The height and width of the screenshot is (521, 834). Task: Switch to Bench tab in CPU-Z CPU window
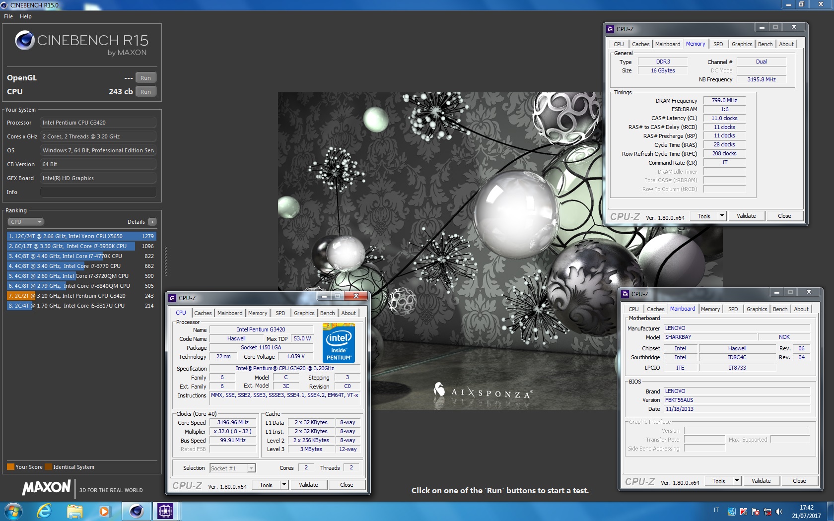click(x=327, y=313)
